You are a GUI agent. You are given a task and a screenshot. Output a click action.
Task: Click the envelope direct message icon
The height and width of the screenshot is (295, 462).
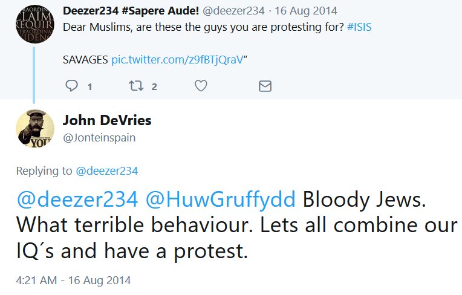(x=265, y=86)
